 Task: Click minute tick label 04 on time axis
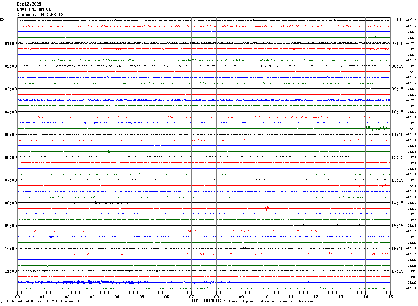[x=117, y=297]
